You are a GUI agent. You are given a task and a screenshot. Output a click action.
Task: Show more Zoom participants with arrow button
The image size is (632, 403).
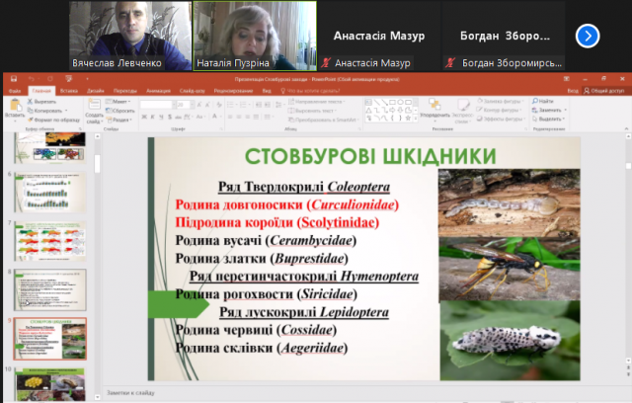588,36
